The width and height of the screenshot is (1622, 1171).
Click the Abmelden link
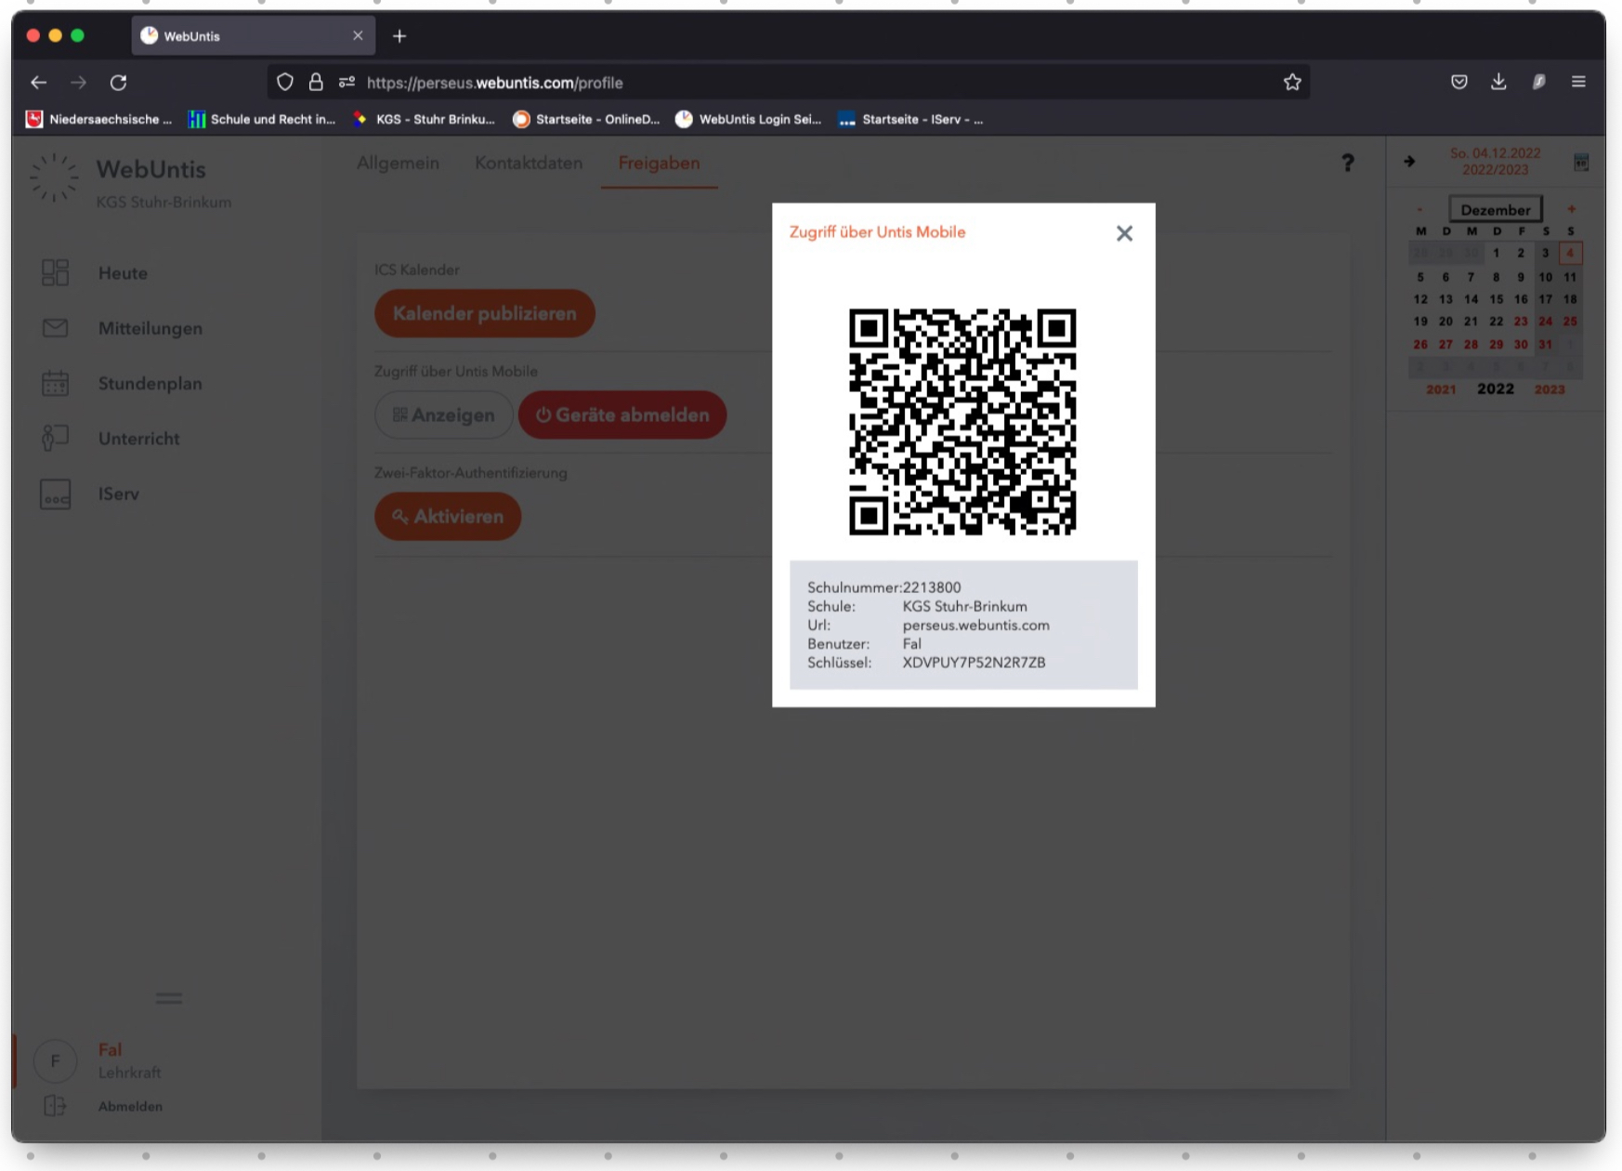click(130, 1106)
